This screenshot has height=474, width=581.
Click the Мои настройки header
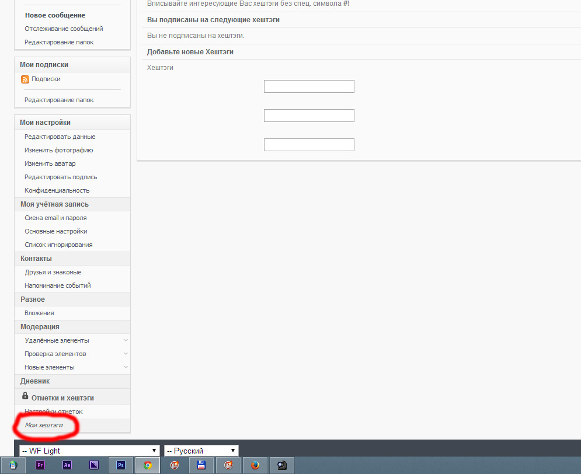click(45, 123)
